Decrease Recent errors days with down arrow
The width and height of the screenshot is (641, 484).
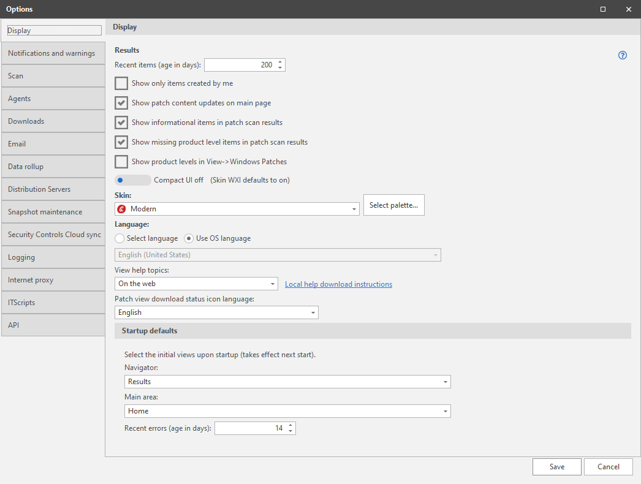290,431
